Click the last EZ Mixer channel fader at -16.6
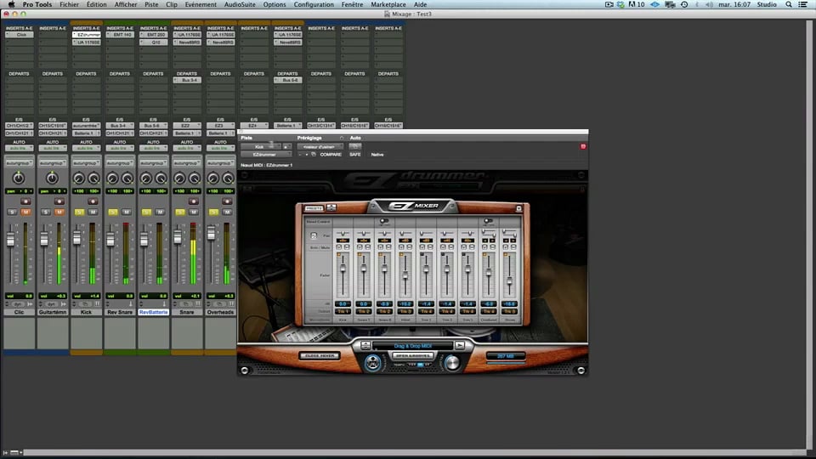This screenshot has width=816, height=459. (509, 280)
